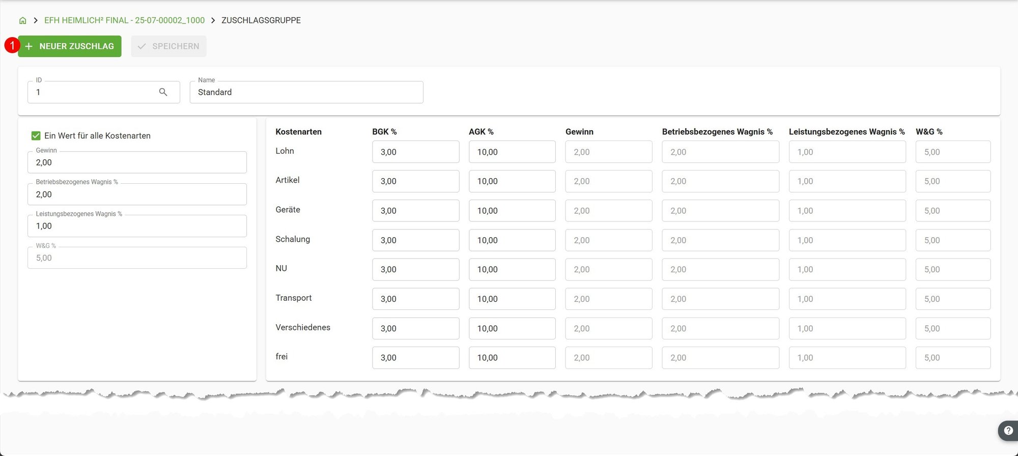Open the help question mark button

[1008, 431]
